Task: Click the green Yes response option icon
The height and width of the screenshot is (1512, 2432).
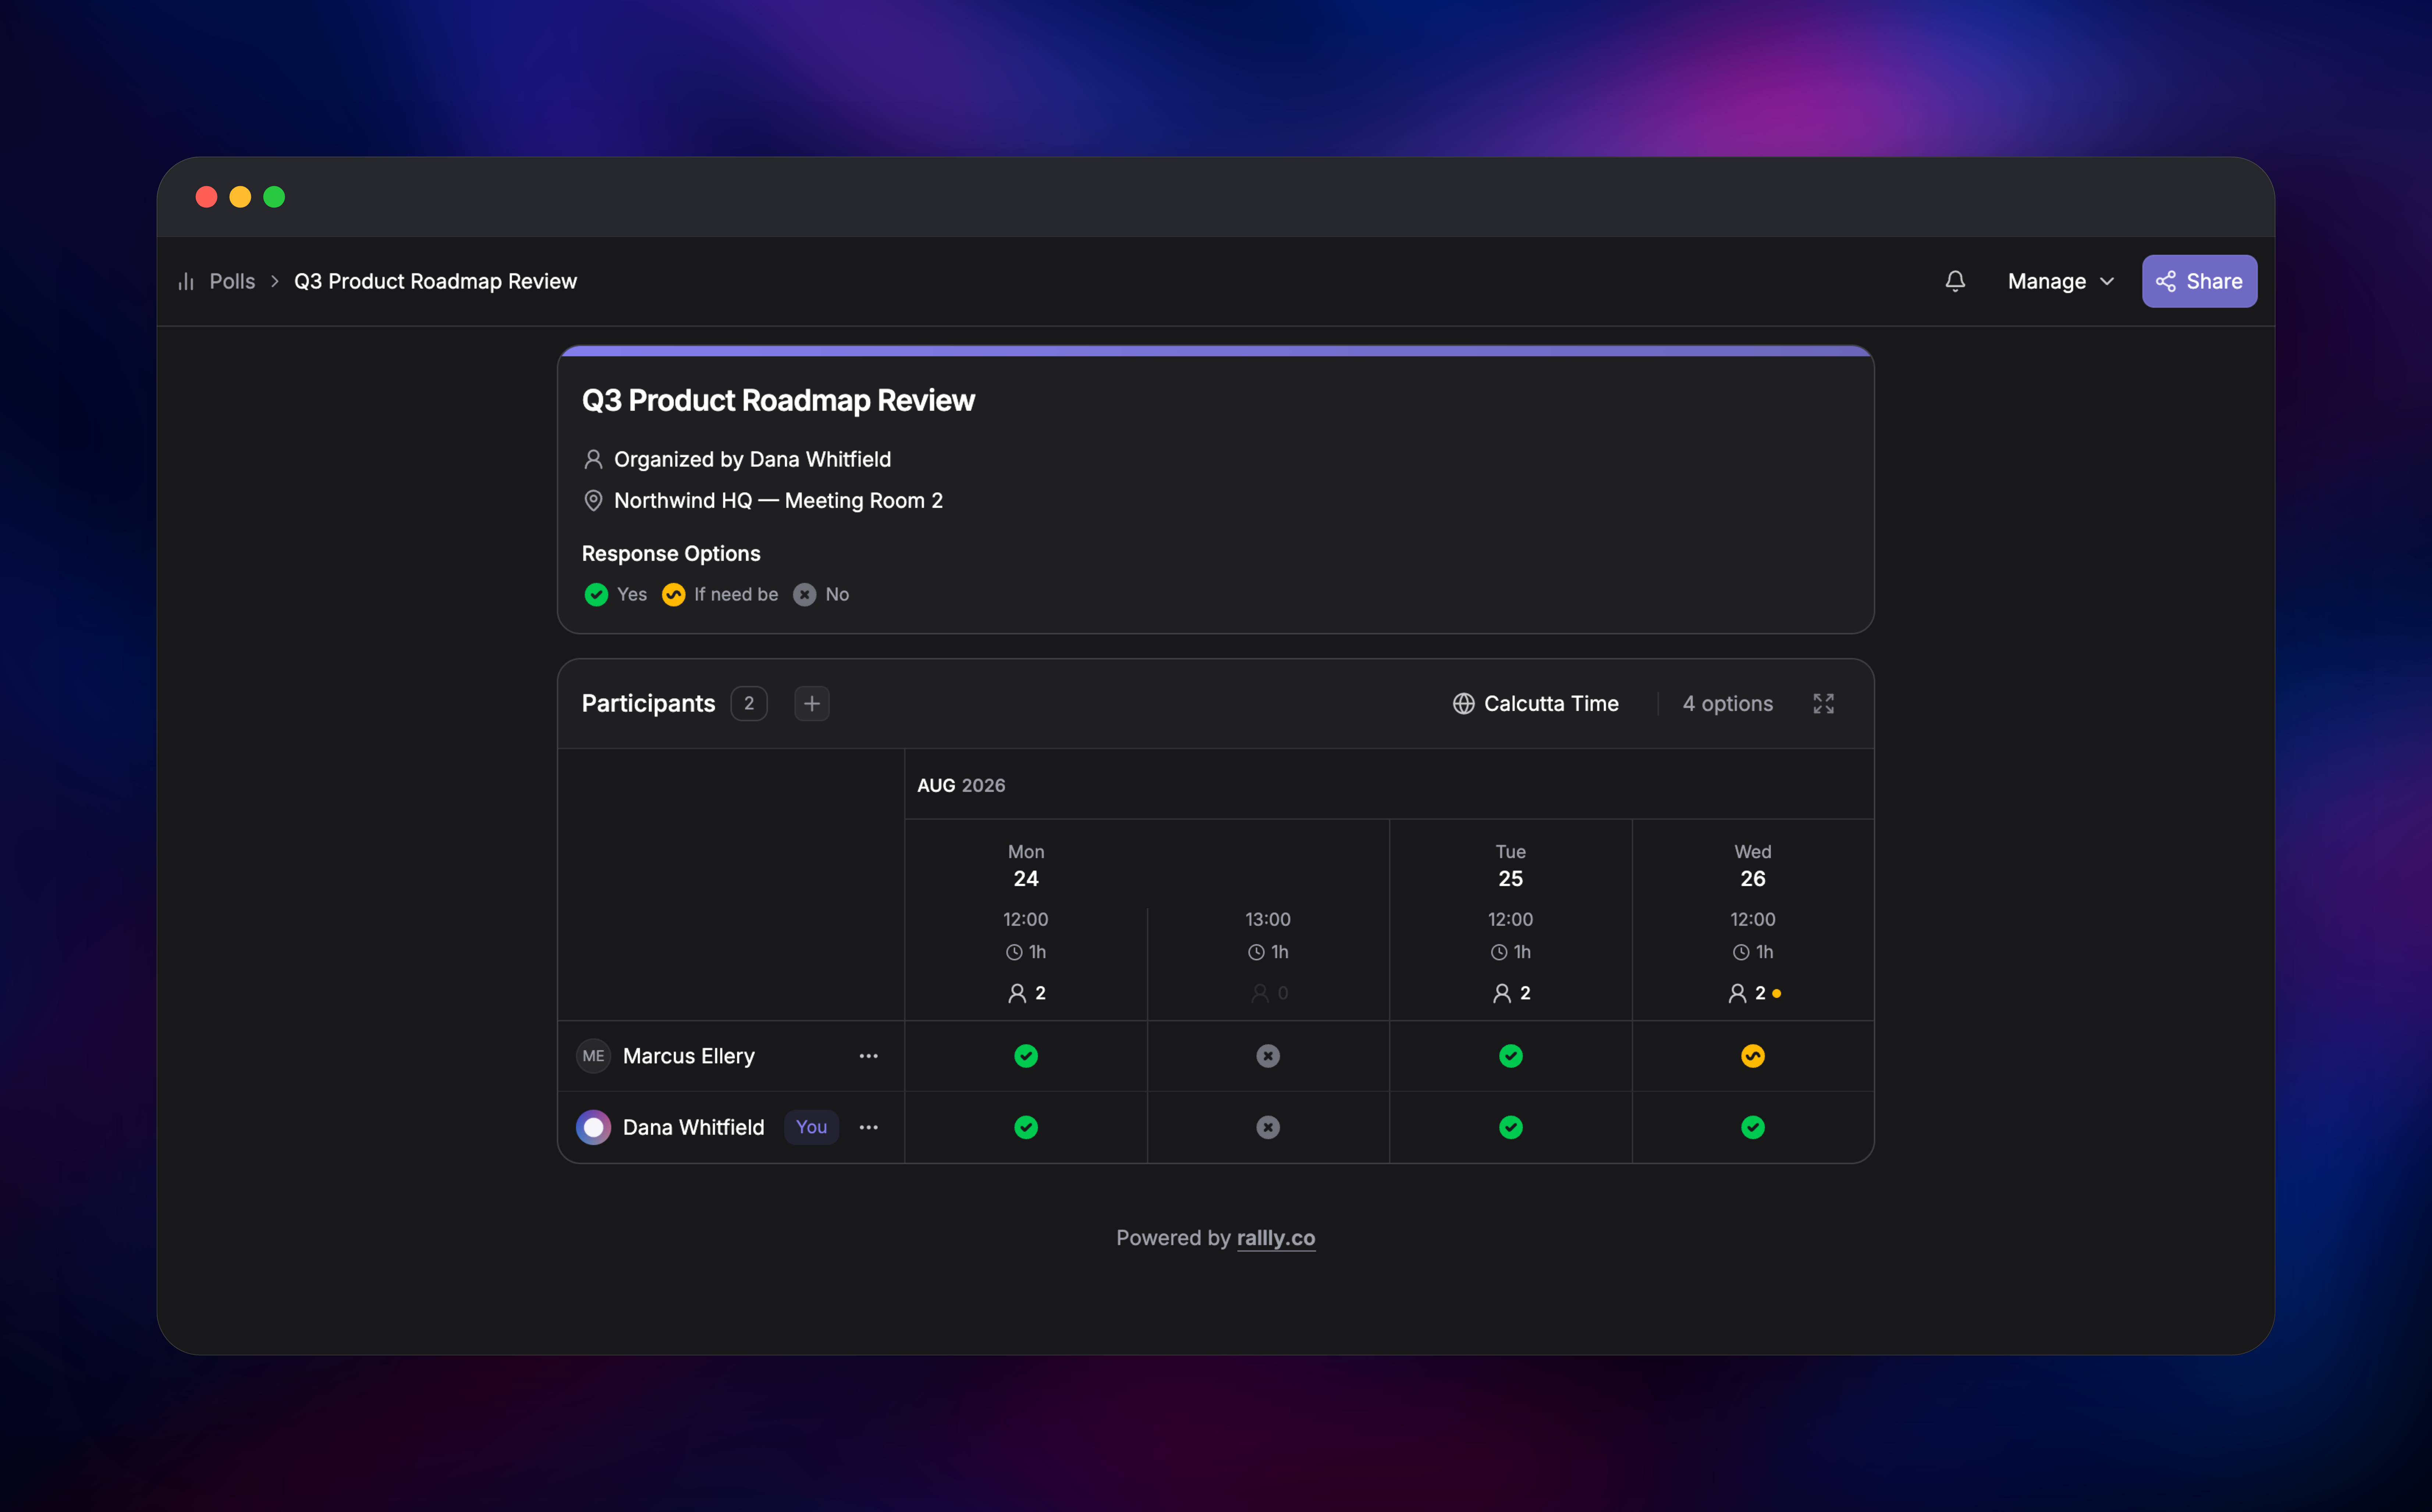Action: coord(596,594)
